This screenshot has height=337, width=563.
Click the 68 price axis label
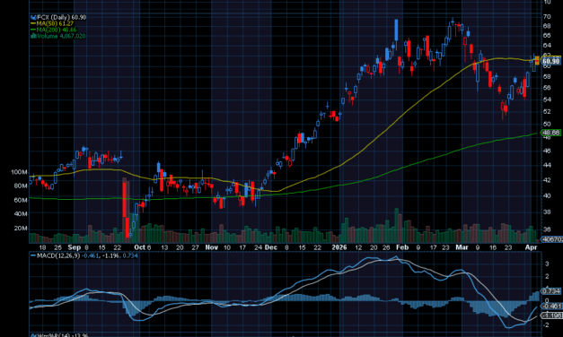[x=547, y=26]
